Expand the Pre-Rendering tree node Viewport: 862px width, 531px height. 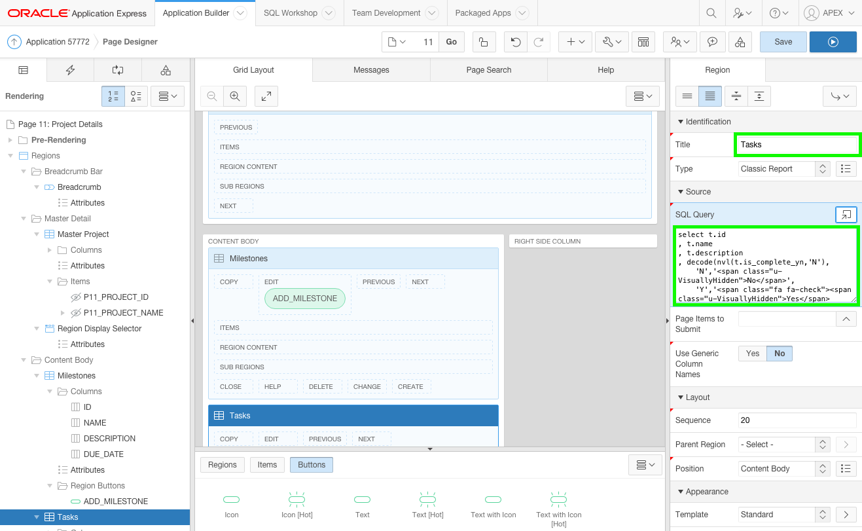[10, 140]
